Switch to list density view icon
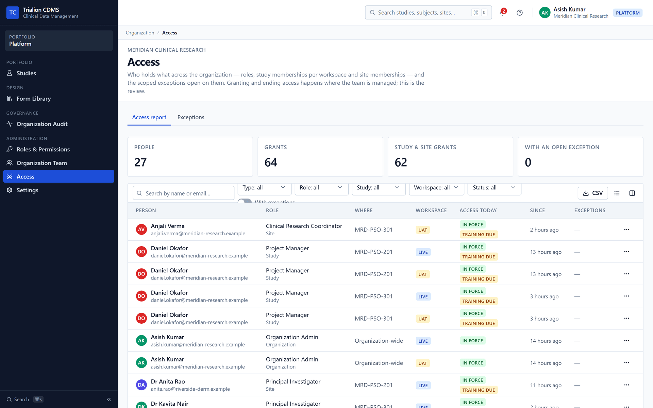The image size is (653, 408). coord(617,193)
